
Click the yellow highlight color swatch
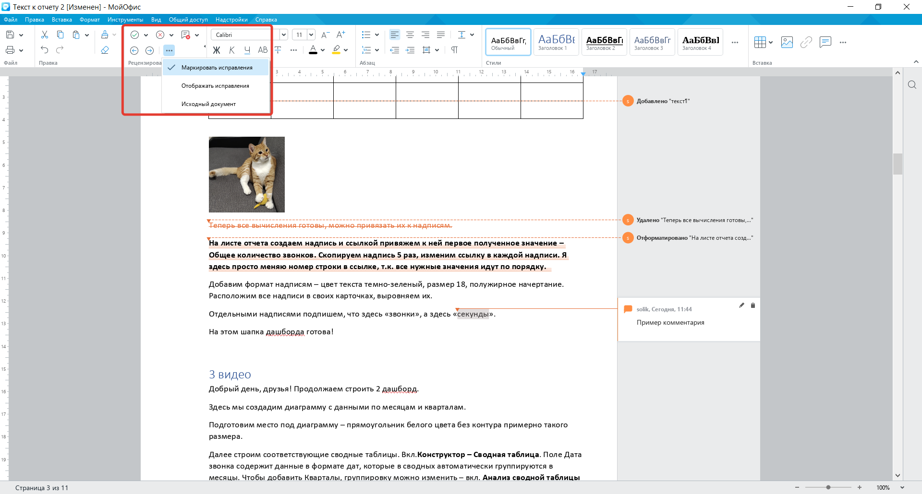(336, 50)
